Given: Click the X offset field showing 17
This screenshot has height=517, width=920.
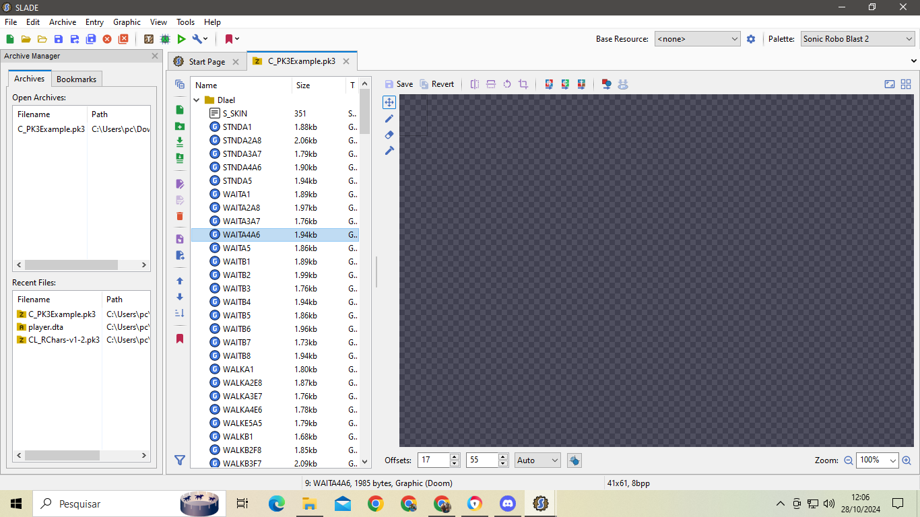Looking at the screenshot, I should 434,460.
